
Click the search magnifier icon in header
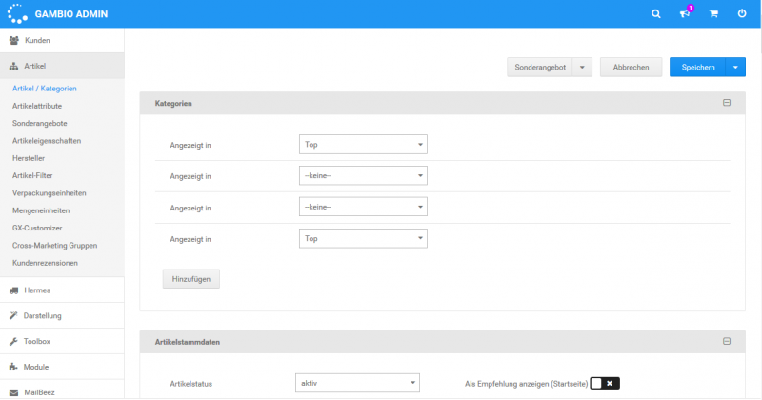coord(655,14)
